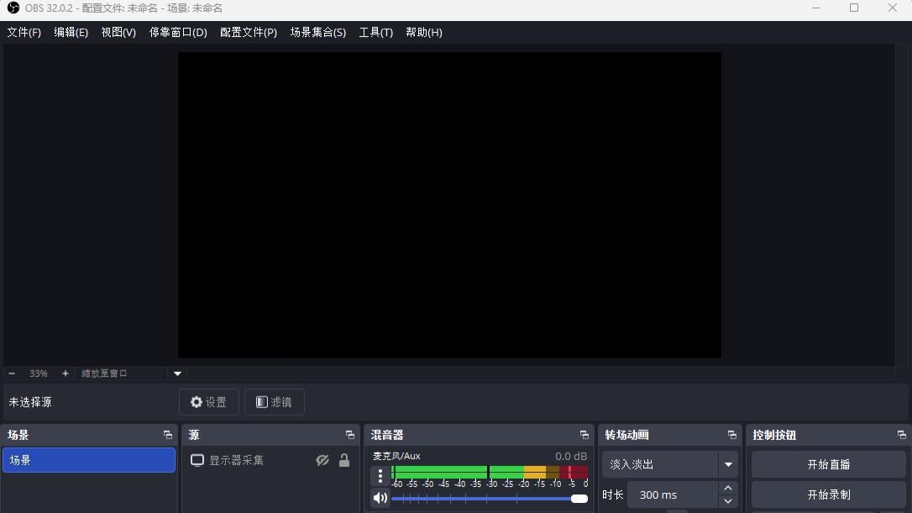Open the 场景集合(S) menu

tap(317, 32)
